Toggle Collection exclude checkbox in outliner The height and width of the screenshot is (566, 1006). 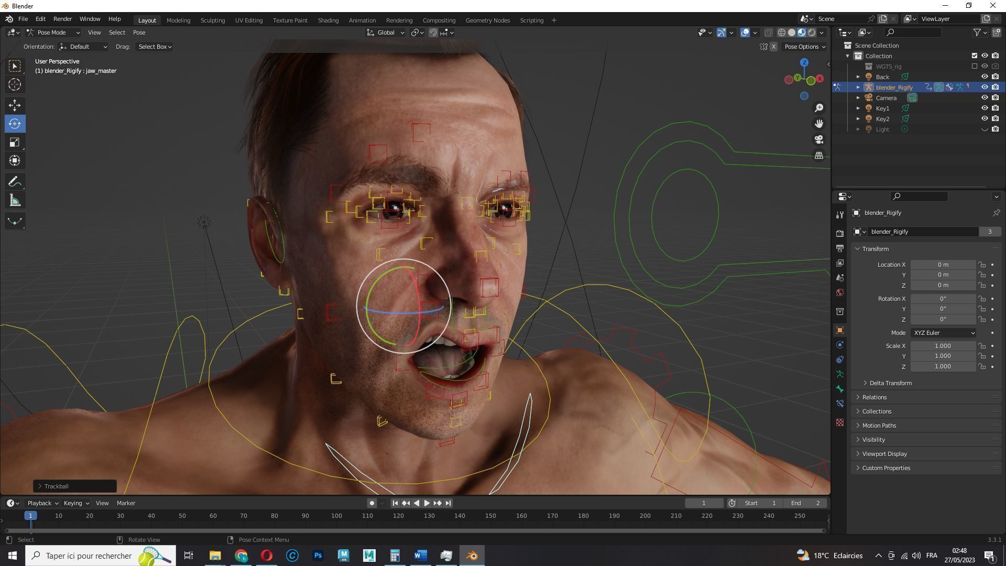coord(975,56)
